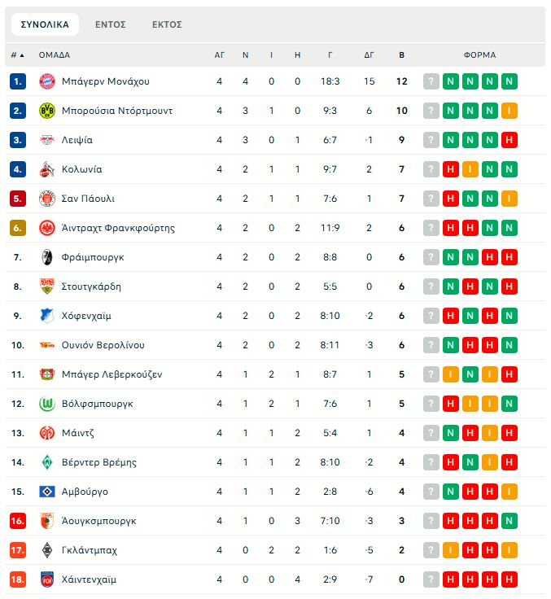Click the Wolfsburg club logo

(46, 404)
